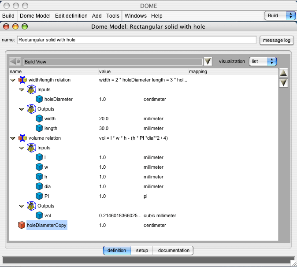The image size is (297, 267).
Task: Open the Build mode selector in menu bar
Action: [x=280, y=15]
